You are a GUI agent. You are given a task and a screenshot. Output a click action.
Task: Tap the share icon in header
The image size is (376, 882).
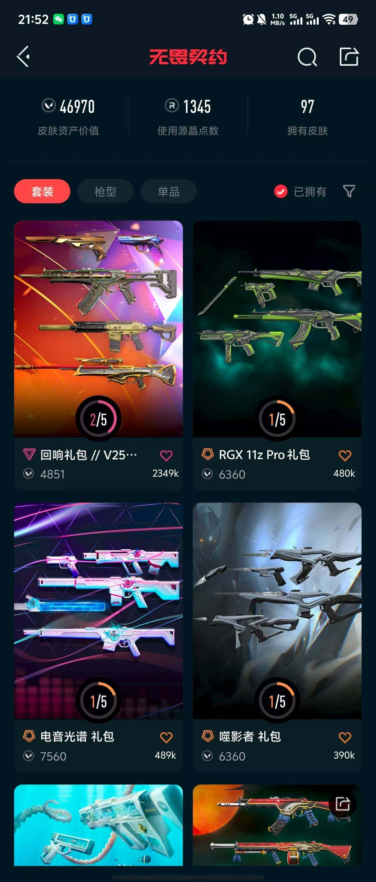click(x=349, y=56)
